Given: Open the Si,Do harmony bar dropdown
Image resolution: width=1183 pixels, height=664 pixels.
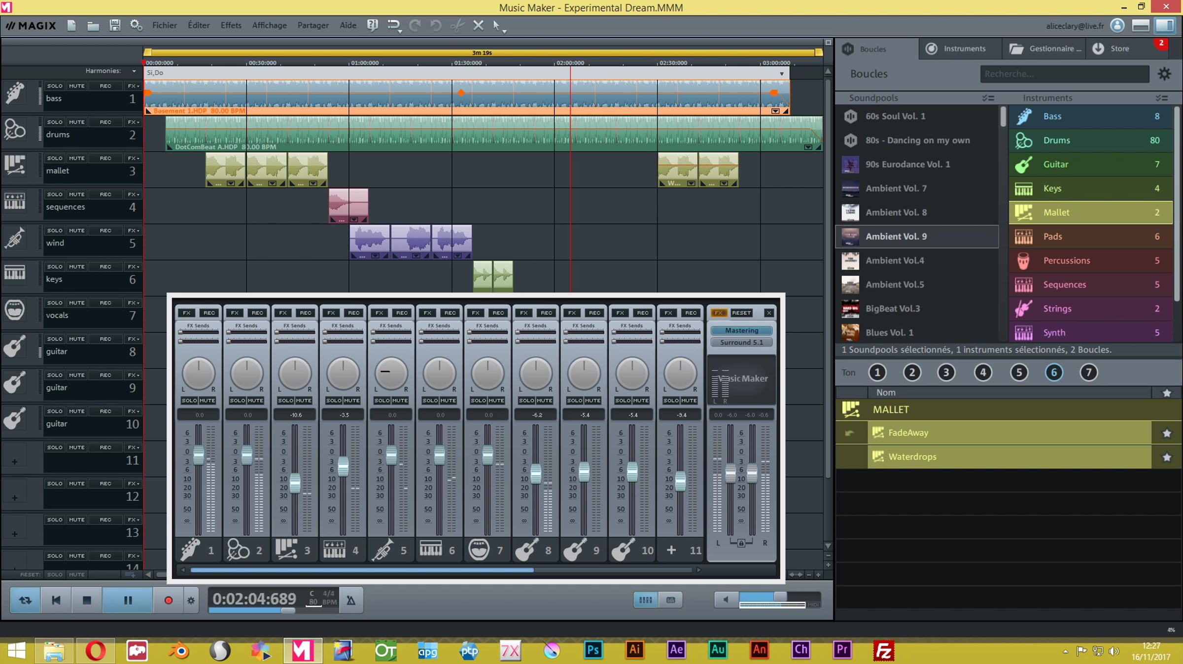Looking at the screenshot, I should click(x=782, y=73).
